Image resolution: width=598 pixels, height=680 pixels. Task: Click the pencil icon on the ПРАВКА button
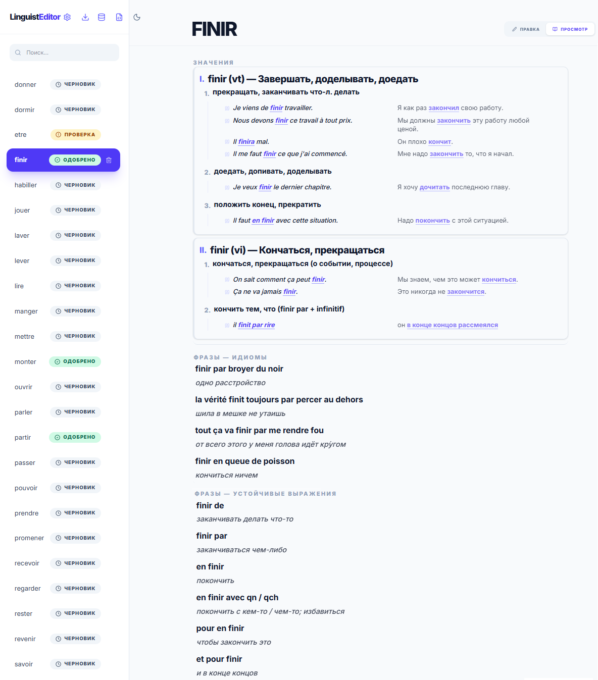pos(515,29)
